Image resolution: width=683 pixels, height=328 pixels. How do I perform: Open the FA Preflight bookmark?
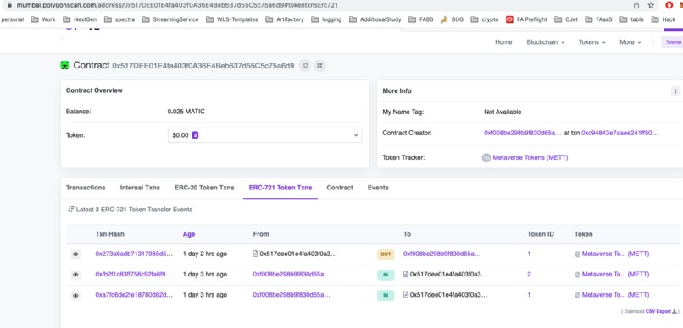(526, 19)
